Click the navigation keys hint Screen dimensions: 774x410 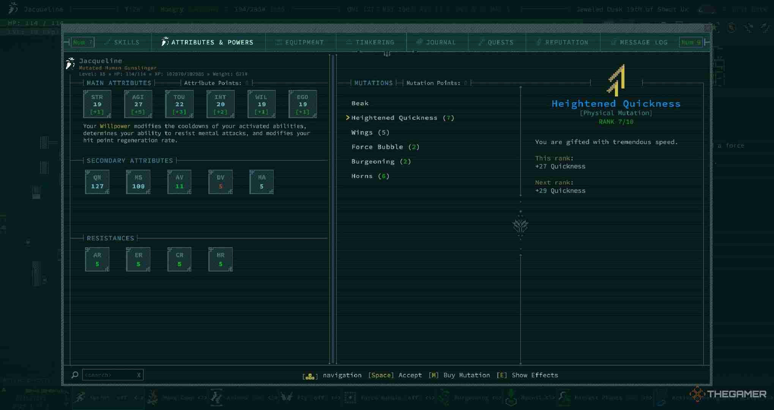[332, 375]
